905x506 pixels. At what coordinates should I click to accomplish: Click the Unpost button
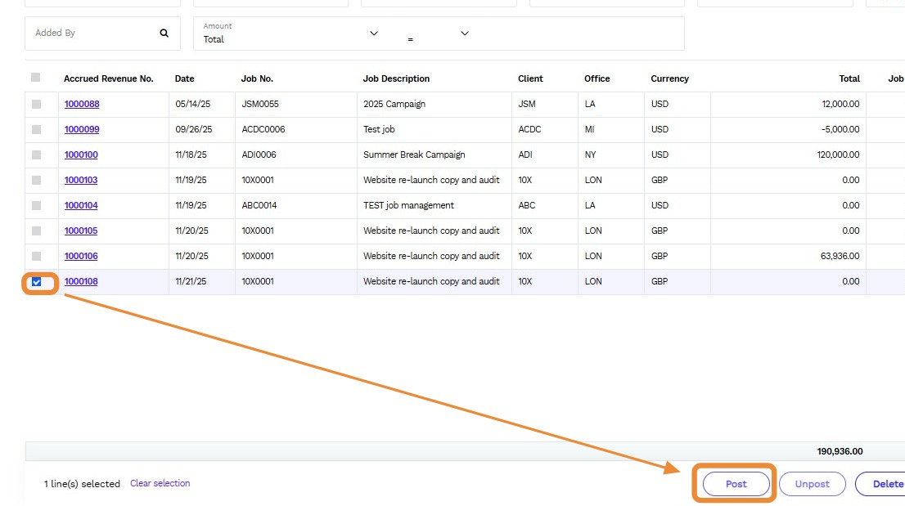812,484
